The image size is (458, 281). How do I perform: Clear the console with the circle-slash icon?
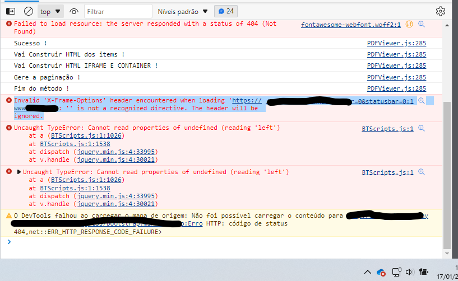coord(29,11)
